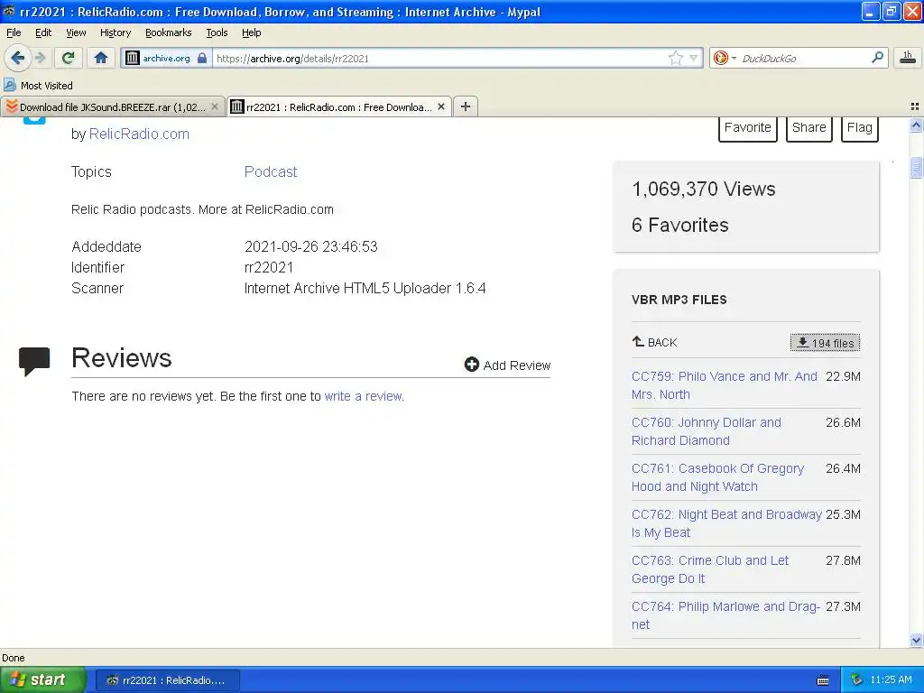
Task: Select the rr22021 RelicRadio tab
Action: point(339,107)
